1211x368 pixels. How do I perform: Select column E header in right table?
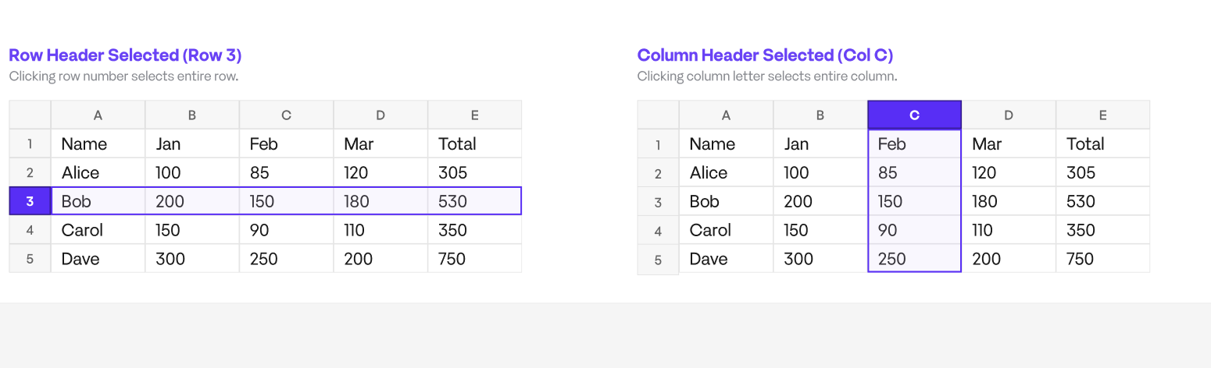[x=1102, y=115]
